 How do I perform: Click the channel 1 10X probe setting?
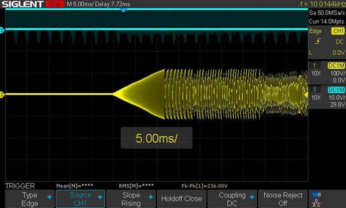316,73
